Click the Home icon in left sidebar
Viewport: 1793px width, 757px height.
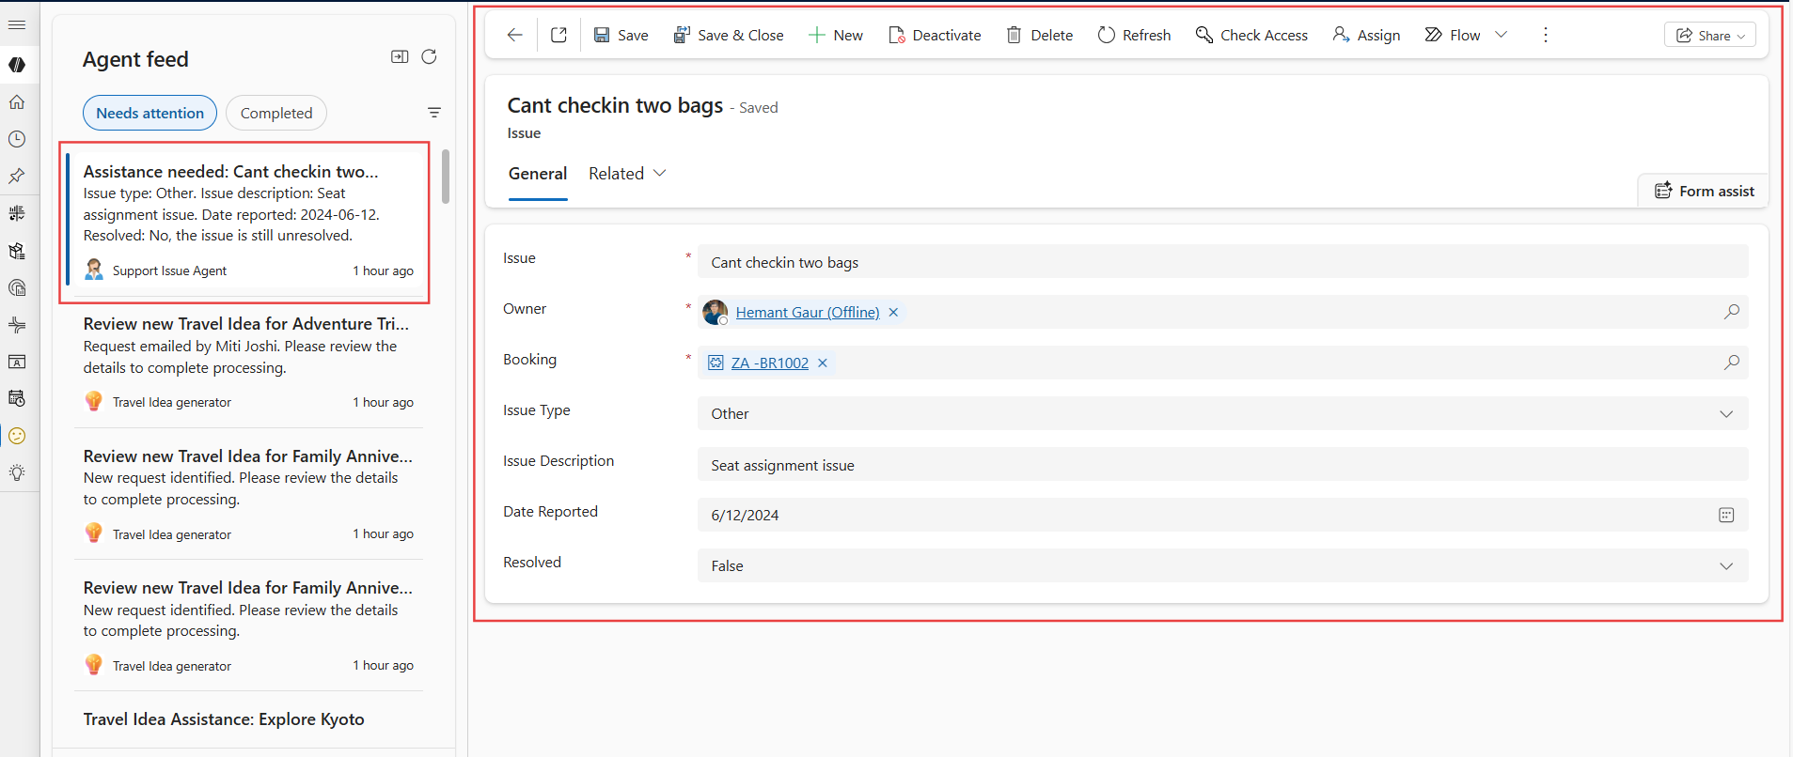click(x=17, y=102)
